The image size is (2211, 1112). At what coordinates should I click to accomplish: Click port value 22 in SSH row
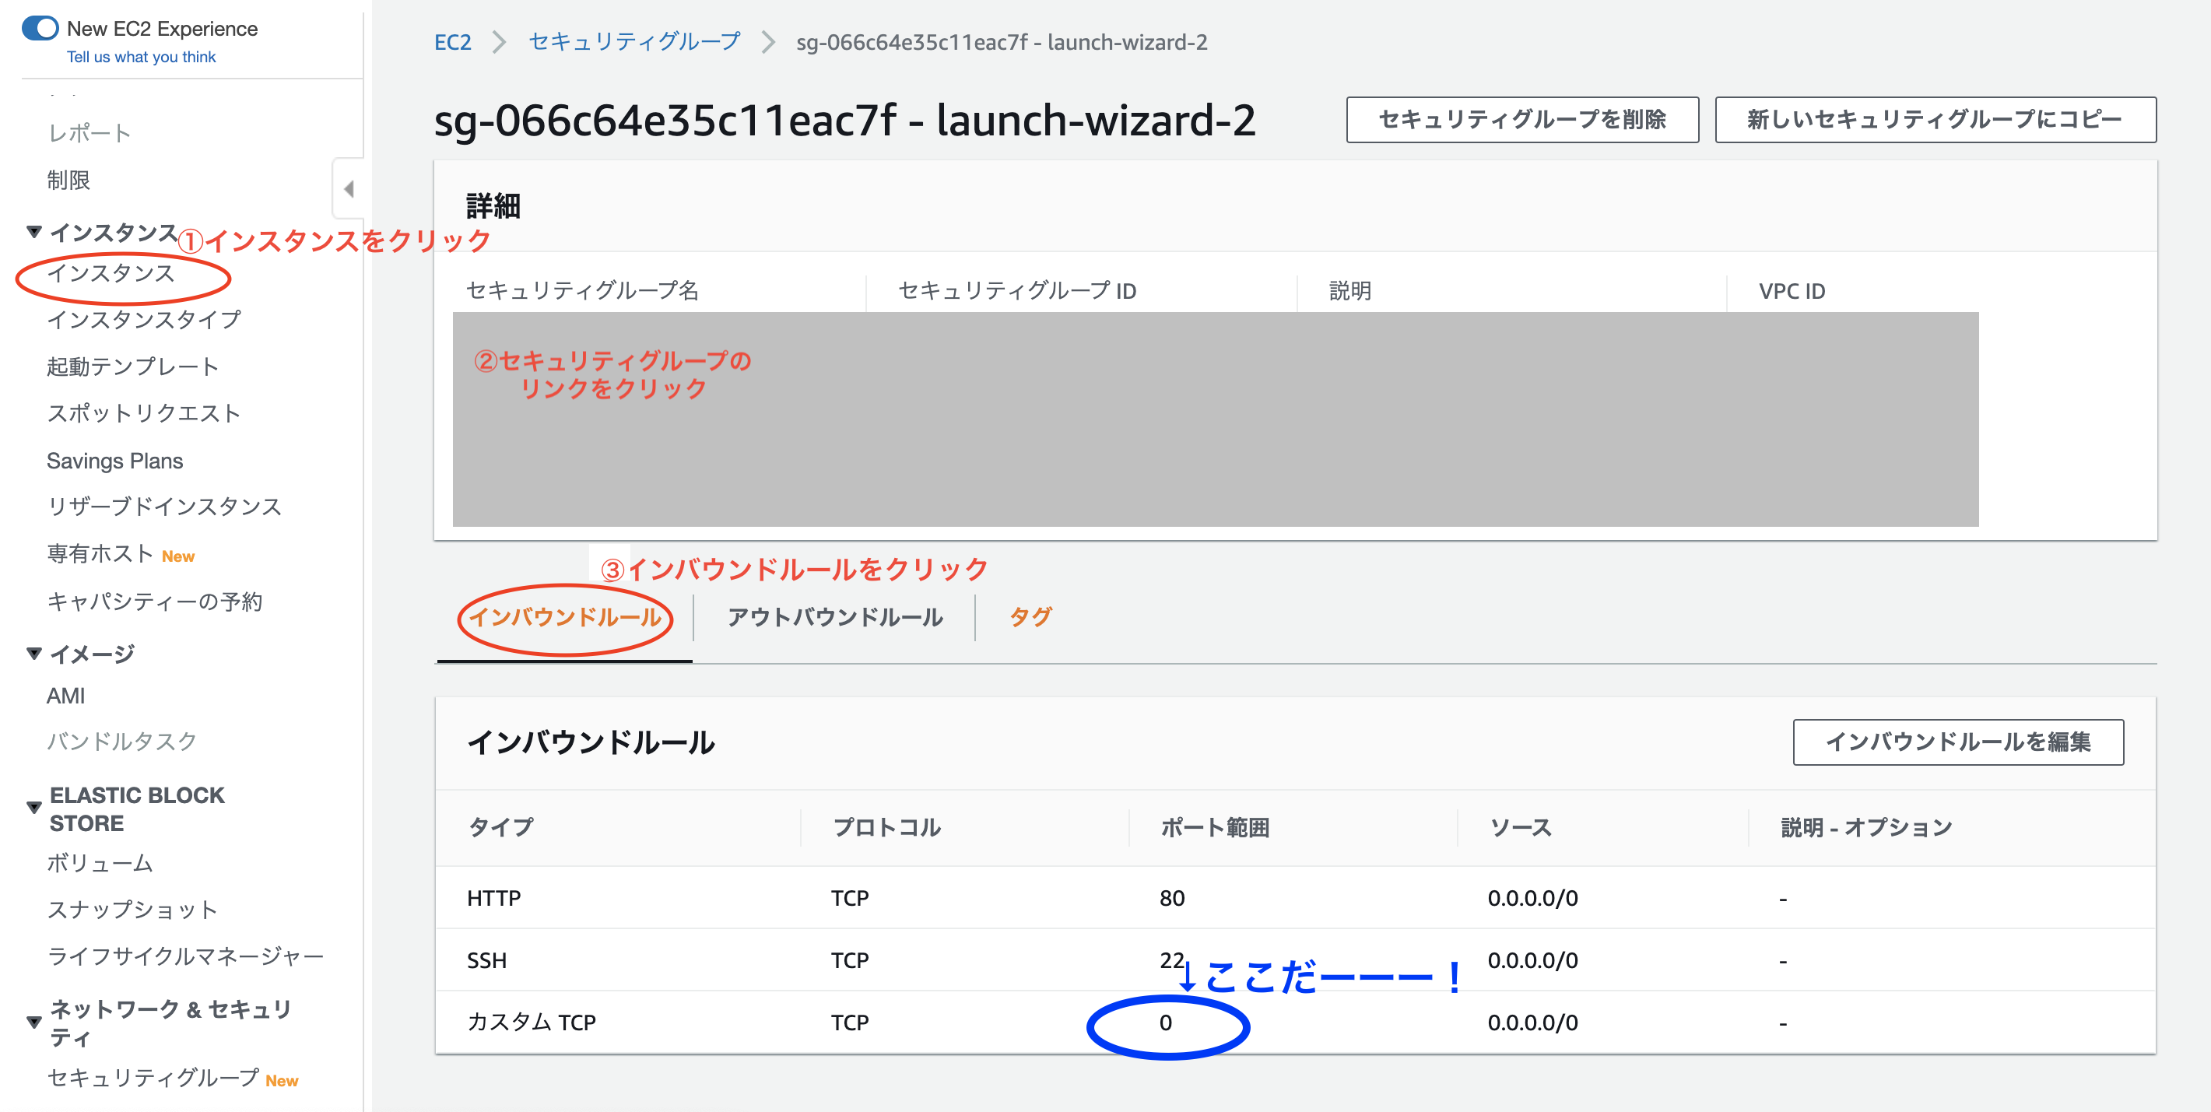click(1171, 960)
